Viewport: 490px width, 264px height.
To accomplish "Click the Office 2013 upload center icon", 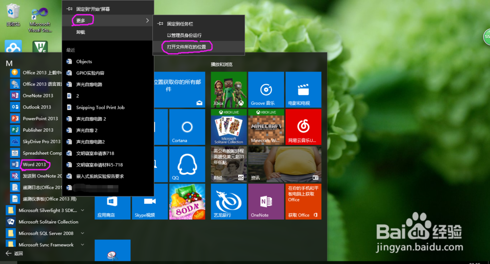I will 15,72.
